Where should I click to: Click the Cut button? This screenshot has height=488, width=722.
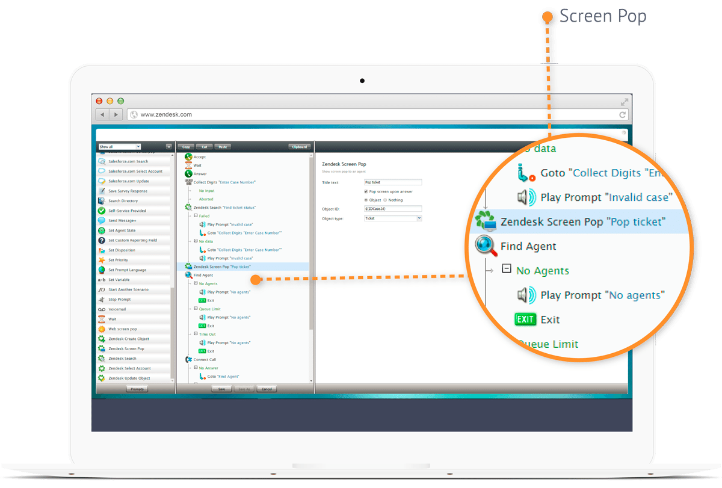point(205,146)
